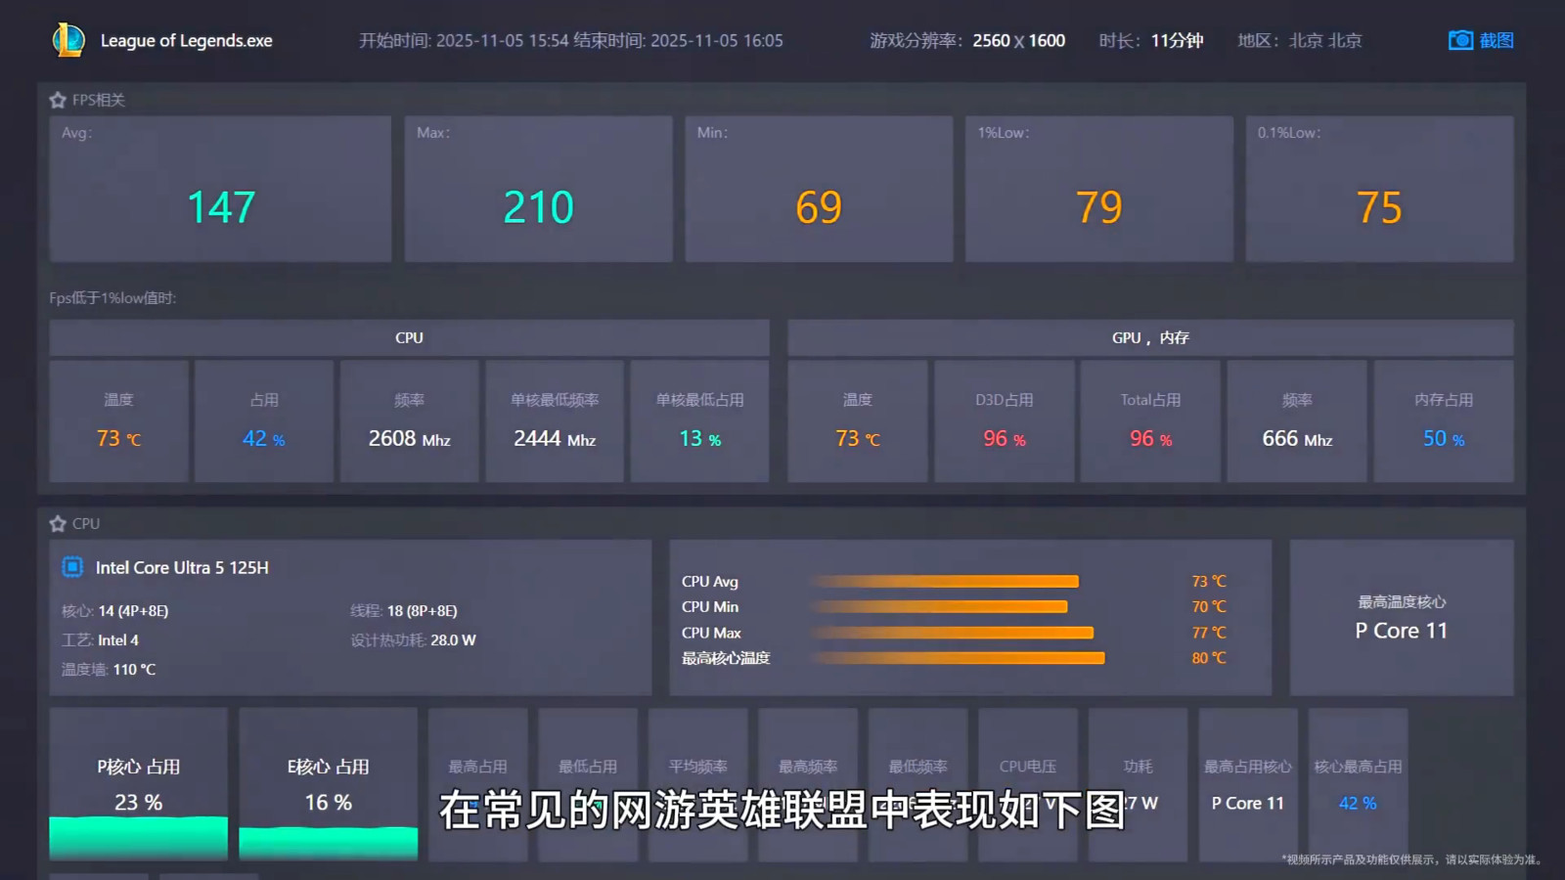The image size is (1565, 880).
Task: Click the Max FPS tile showing 210
Action: tap(538, 189)
